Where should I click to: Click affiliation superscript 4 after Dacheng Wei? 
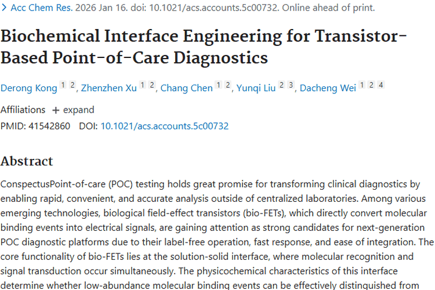(x=380, y=86)
